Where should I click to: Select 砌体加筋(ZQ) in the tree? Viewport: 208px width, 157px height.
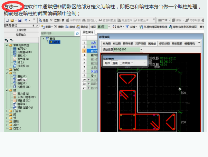click(23, 107)
